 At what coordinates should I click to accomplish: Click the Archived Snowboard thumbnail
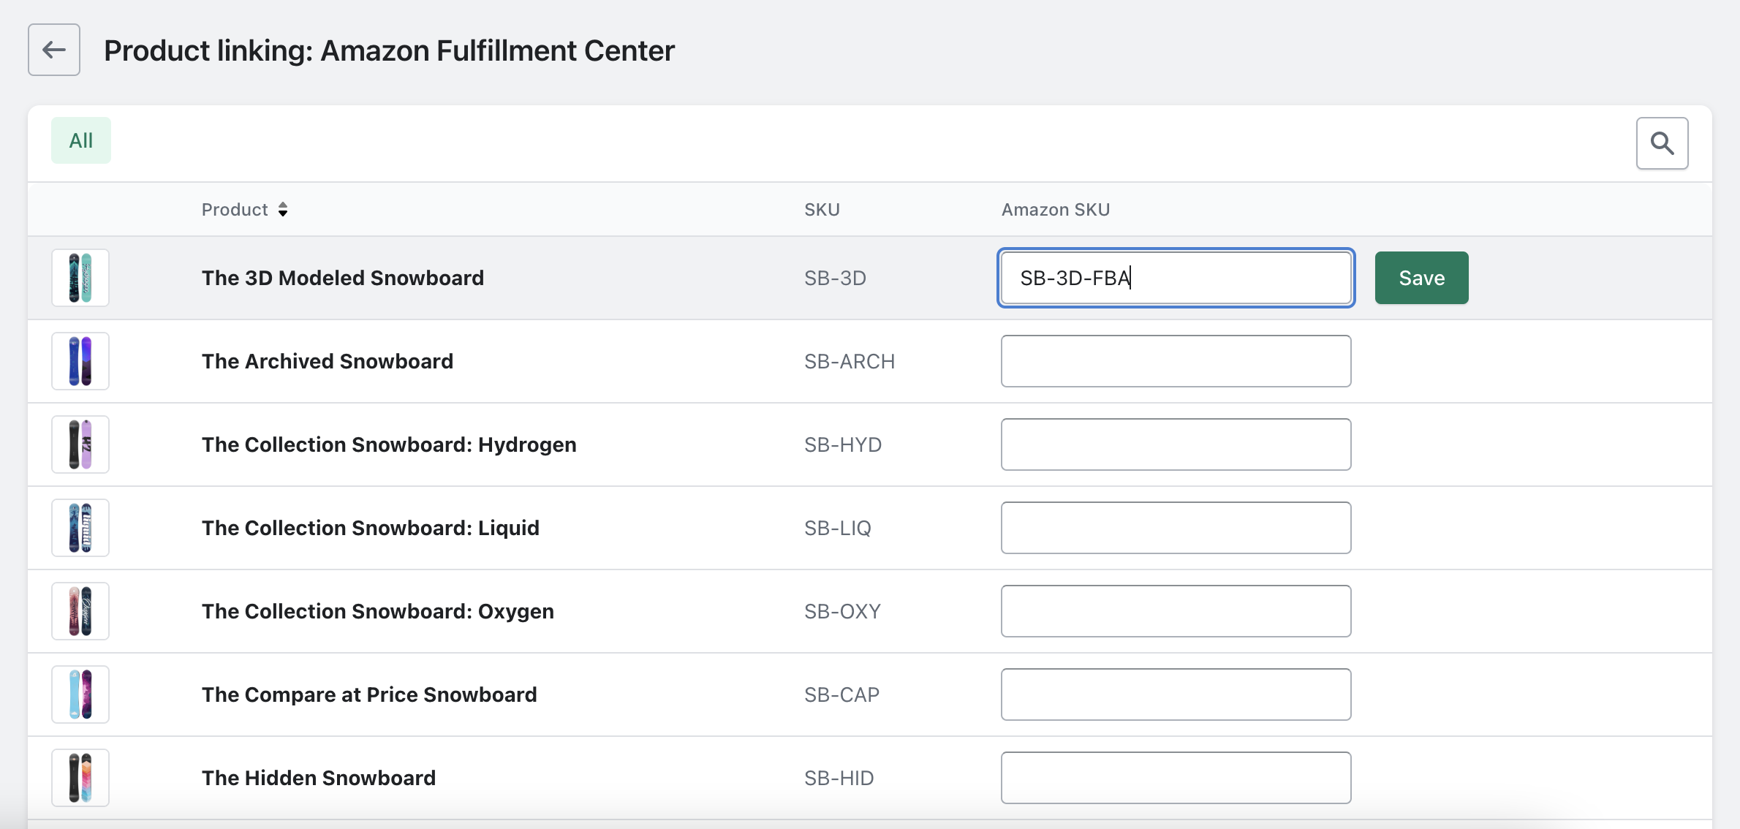[x=80, y=361]
